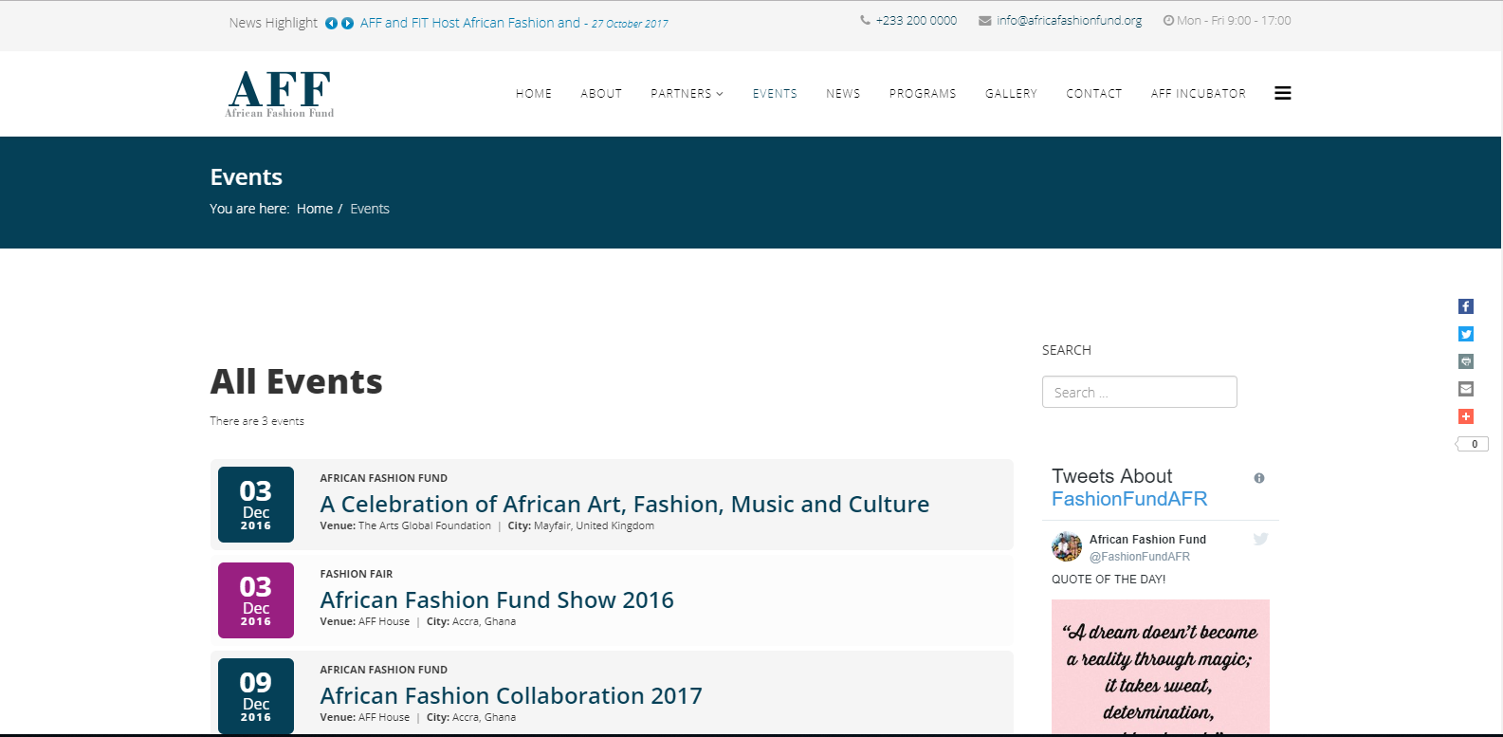Click the print share icon

(x=1466, y=361)
